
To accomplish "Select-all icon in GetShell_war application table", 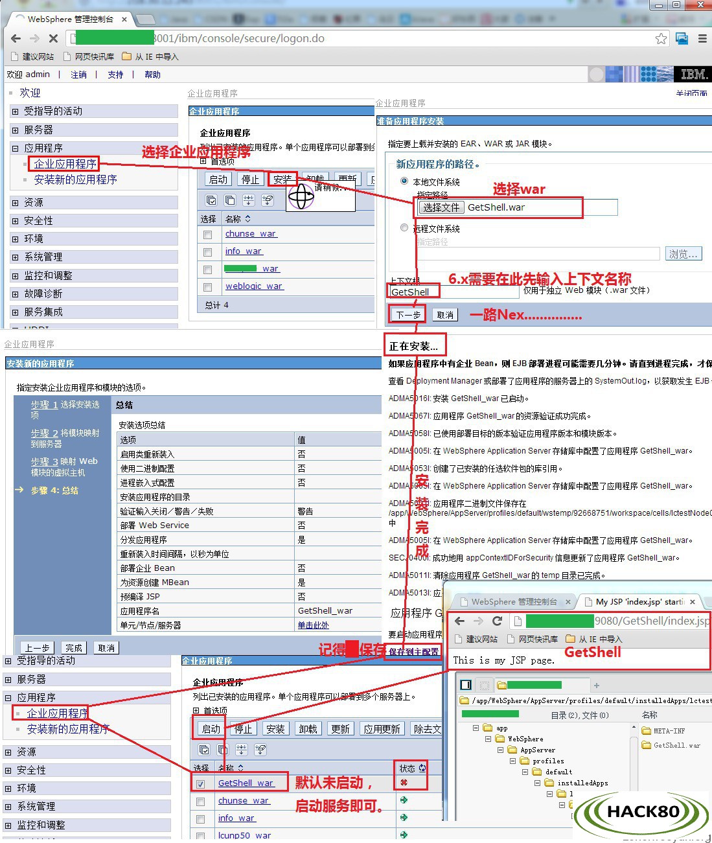I will (204, 750).
